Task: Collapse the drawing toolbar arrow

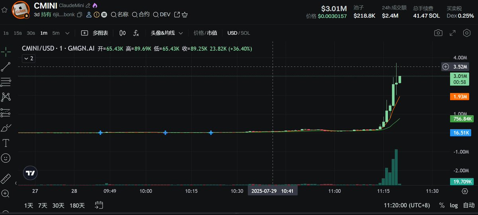Action: (x=16, y=183)
